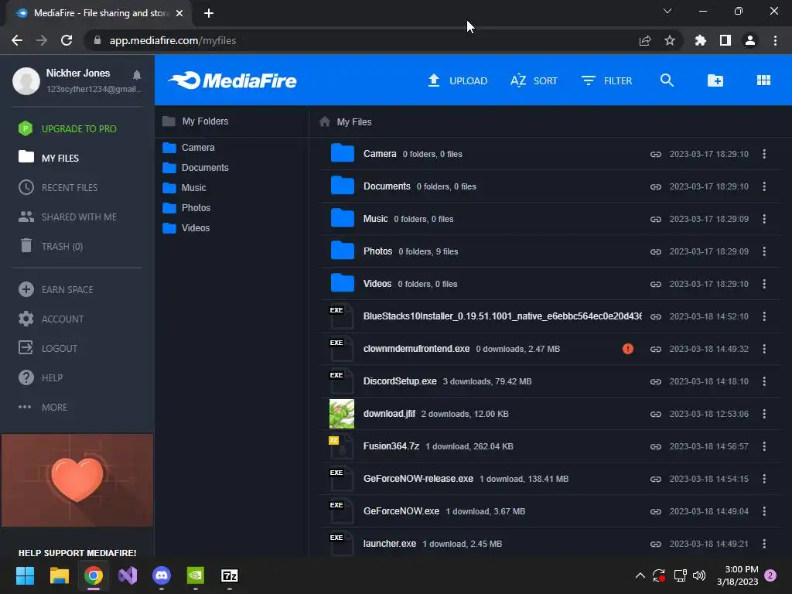Image resolution: width=792 pixels, height=594 pixels.
Task: Toggle the Chrome side panel
Action: pos(725,40)
